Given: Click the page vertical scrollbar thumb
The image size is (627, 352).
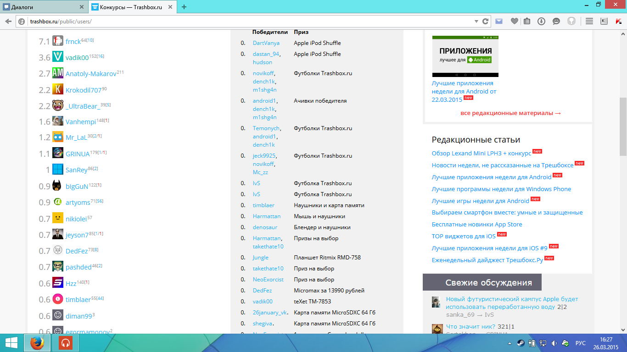Looking at the screenshot, I should 623,126.
